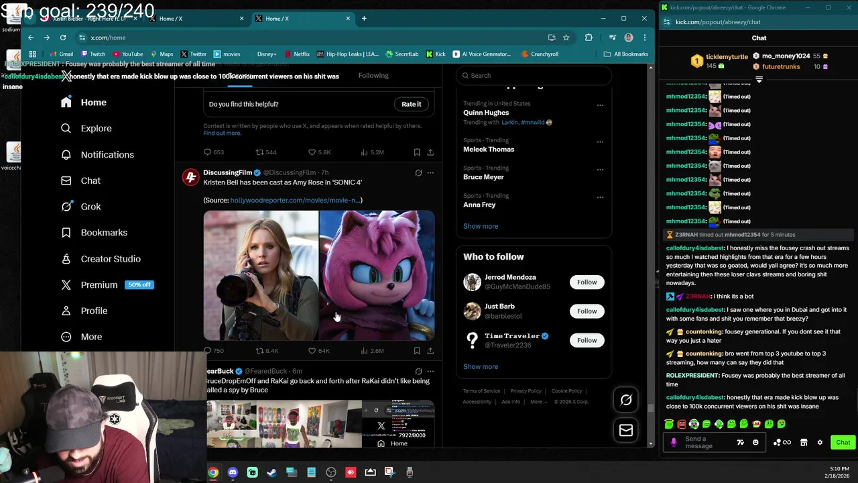This screenshot has height=483, width=858.
Task: Switch to the first Home / X tab
Action: coord(196,19)
